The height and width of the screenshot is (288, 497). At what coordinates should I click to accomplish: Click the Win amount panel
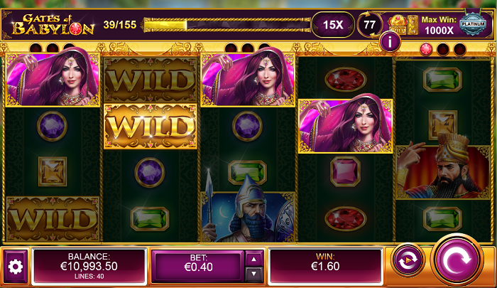coord(325,266)
